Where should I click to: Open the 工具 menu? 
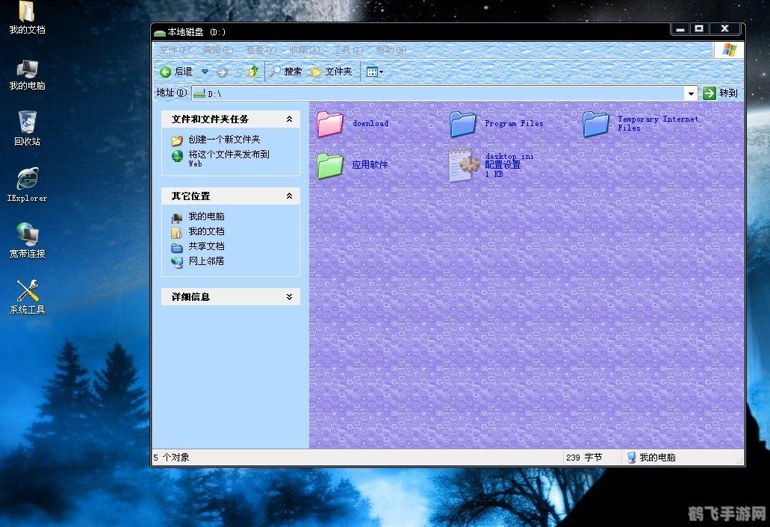click(x=344, y=50)
